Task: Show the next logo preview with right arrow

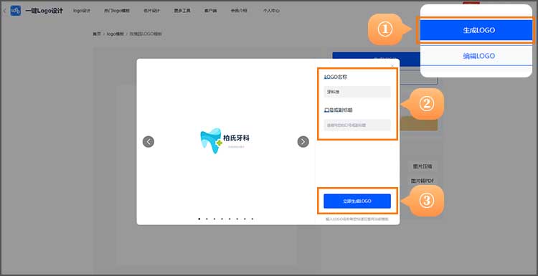Action: point(303,142)
